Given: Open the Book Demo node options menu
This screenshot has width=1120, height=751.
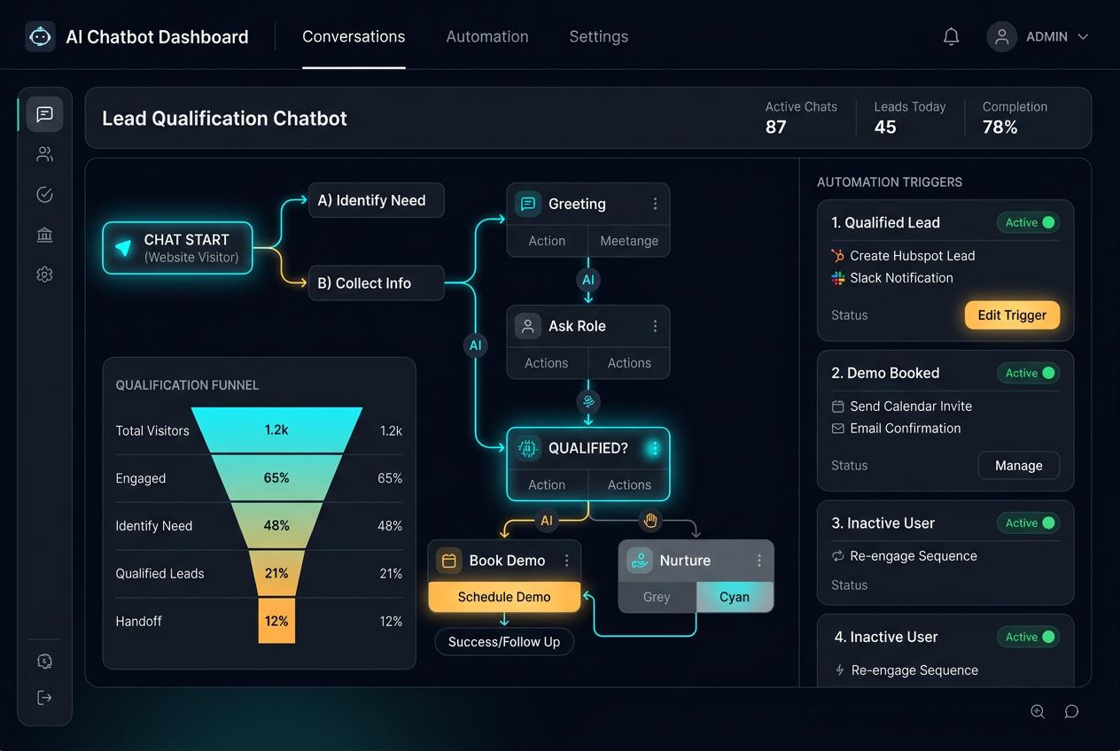Looking at the screenshot, I should [x=567, y=561].
